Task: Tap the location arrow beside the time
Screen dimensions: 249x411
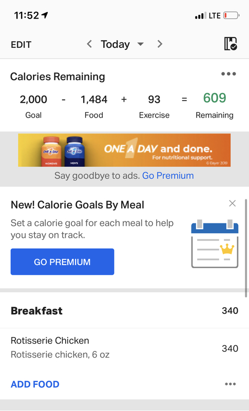Action: pos(45,15)
